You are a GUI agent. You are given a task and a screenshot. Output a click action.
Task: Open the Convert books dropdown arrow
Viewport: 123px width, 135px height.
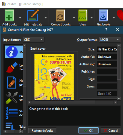74,18
